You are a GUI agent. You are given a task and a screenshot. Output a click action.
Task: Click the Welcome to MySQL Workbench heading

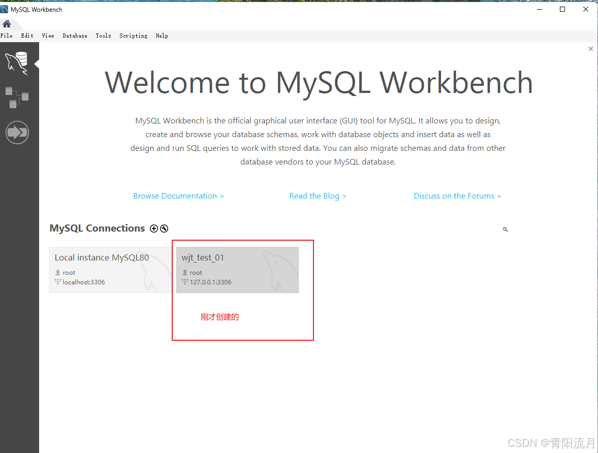pyautogui.click(x=319, y=83)
